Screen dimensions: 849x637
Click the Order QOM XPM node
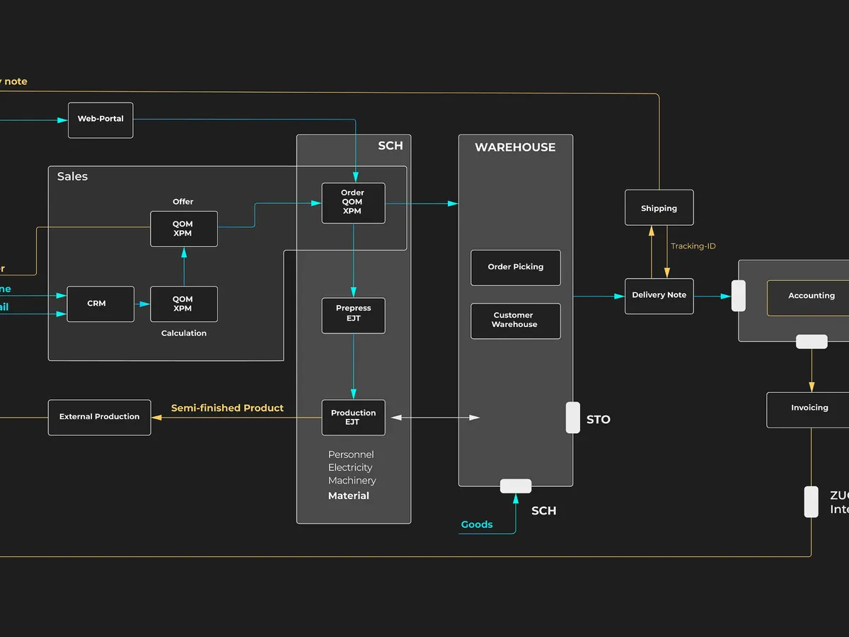(x=353, y=202)
